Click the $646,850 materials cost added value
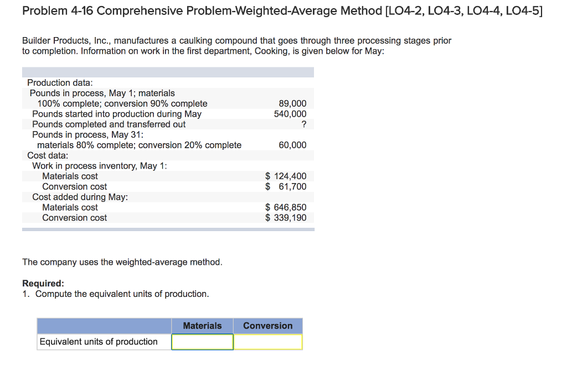Screen dimensions: 567x371 288,207
